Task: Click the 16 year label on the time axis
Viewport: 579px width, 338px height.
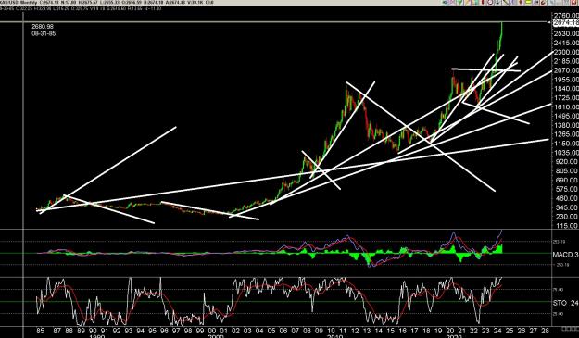Action: [x=402, y=331]
